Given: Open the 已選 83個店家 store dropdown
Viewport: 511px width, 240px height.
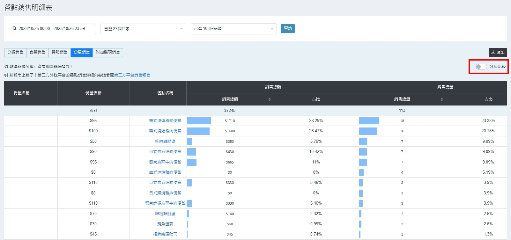Looking at the screenshot, I should (x=143, y=29).
